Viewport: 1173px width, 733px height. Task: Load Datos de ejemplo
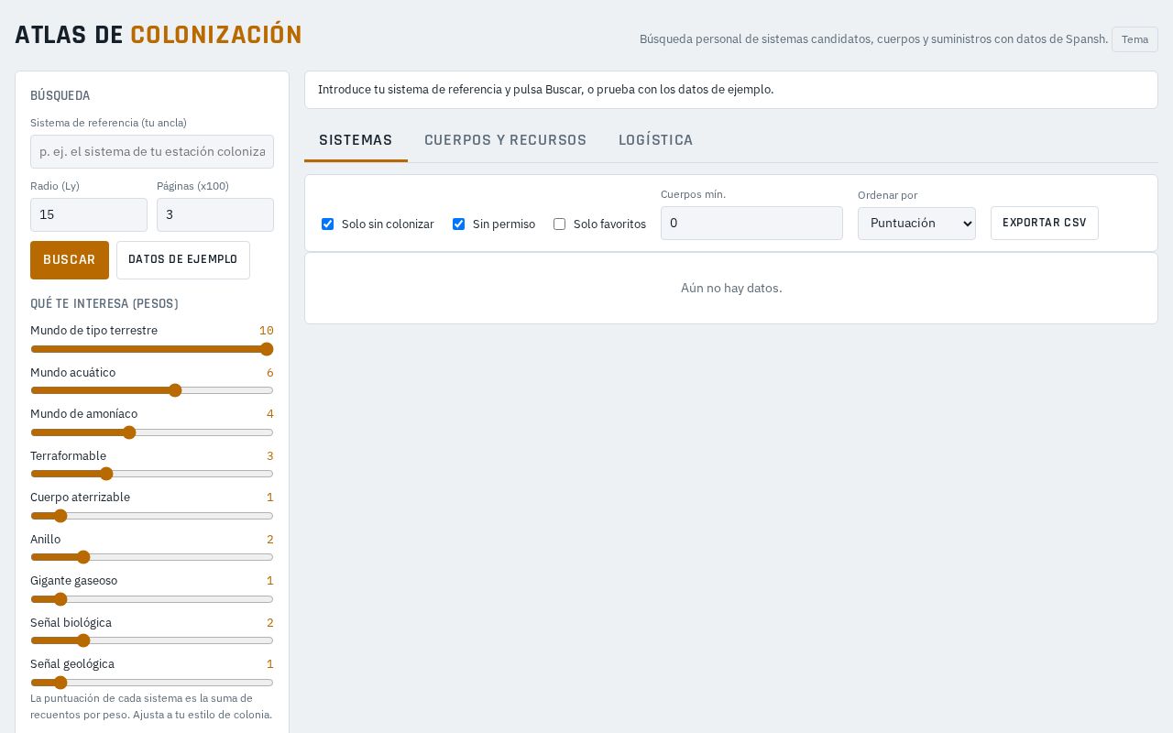[x=183, y=260]
